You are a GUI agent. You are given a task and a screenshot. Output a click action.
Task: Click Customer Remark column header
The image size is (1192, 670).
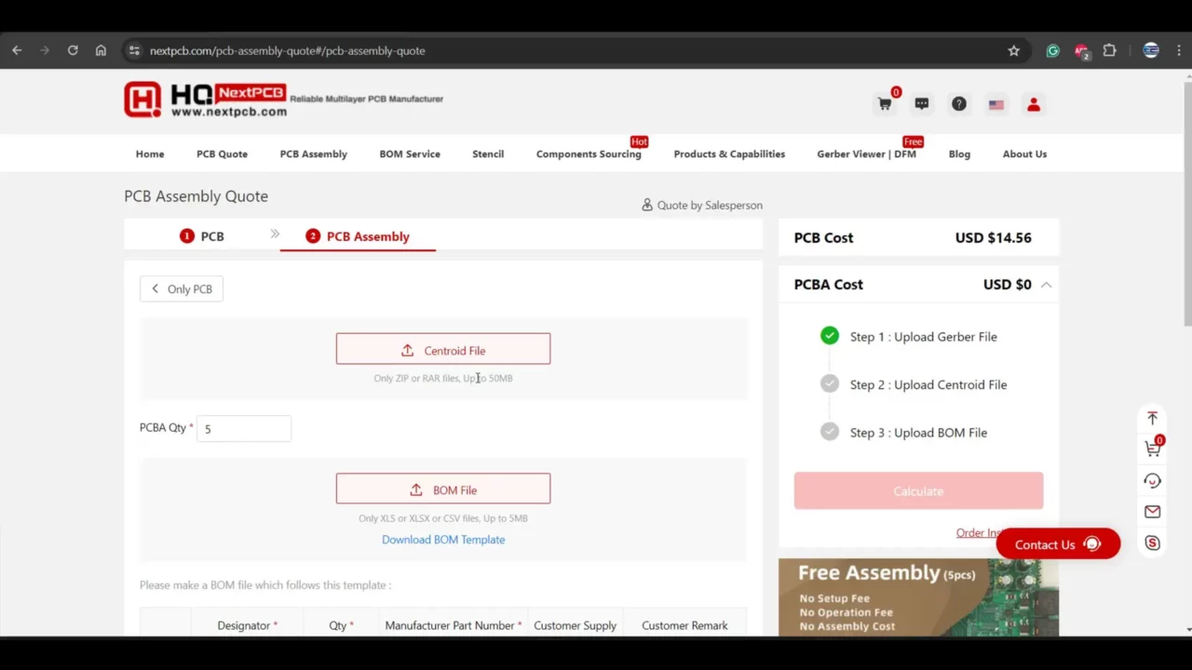(x=684, y=625)
